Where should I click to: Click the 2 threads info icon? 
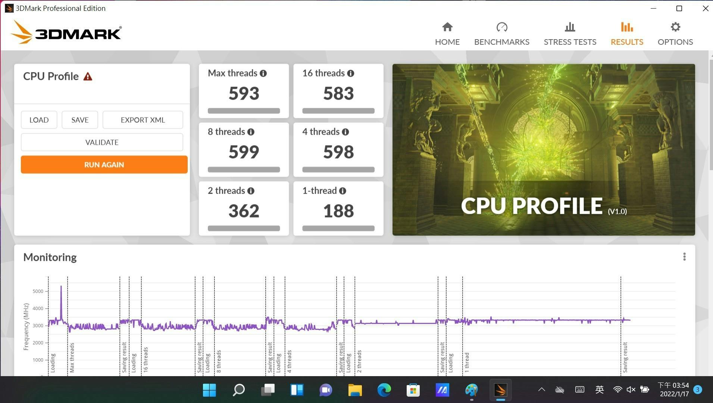251,191
